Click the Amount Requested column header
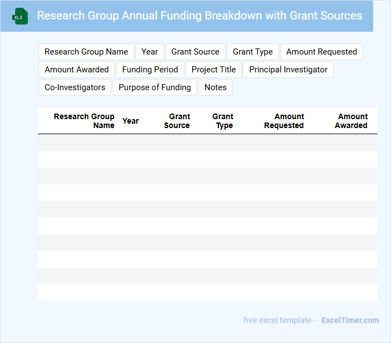 click(284, 121)
